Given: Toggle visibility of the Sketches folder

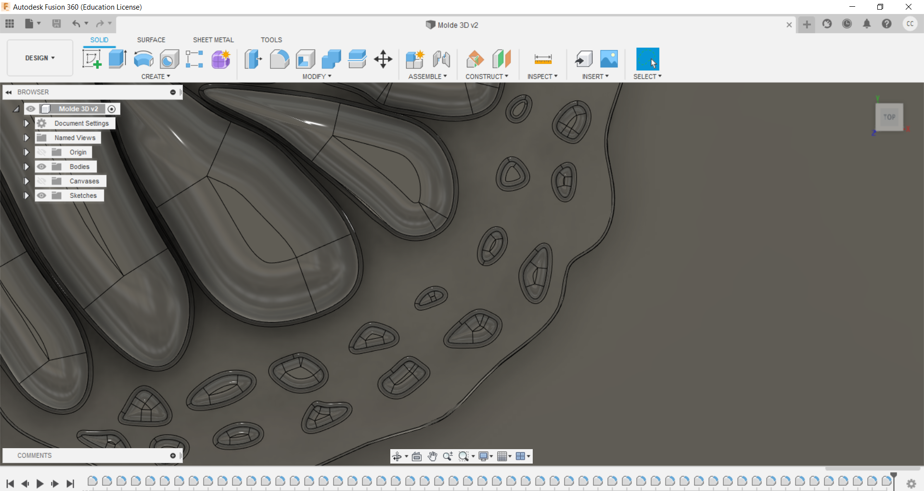Looking at the screenshot, I should (42, 195).
